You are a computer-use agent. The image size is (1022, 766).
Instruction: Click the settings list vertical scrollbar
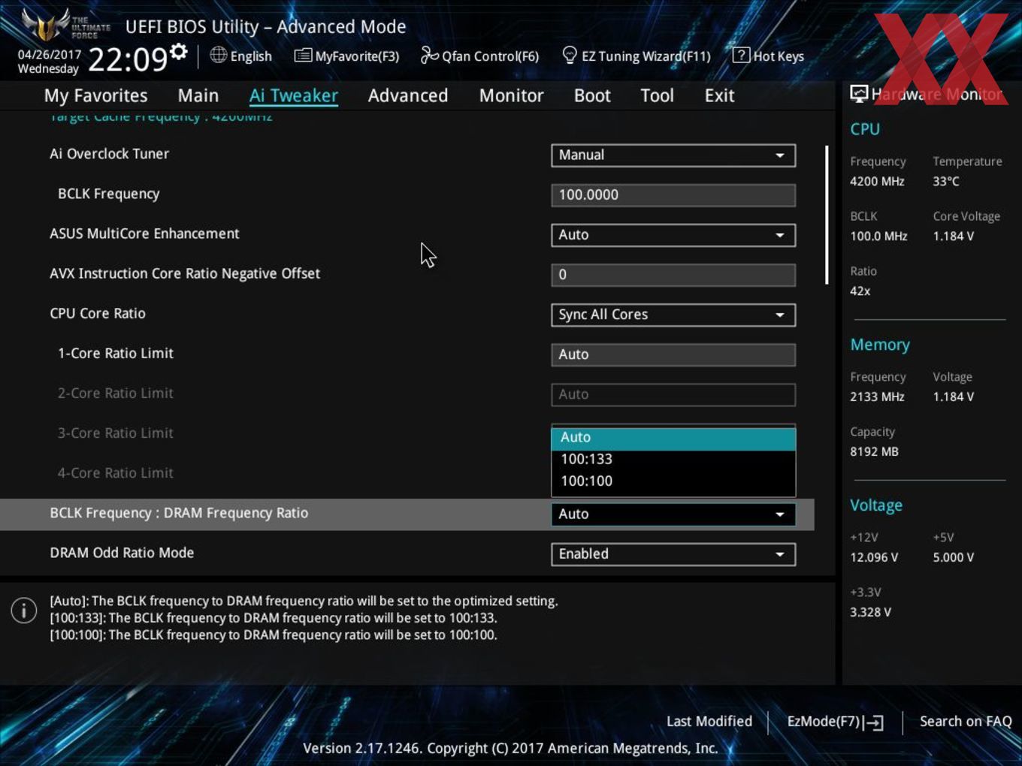[827, 215]
